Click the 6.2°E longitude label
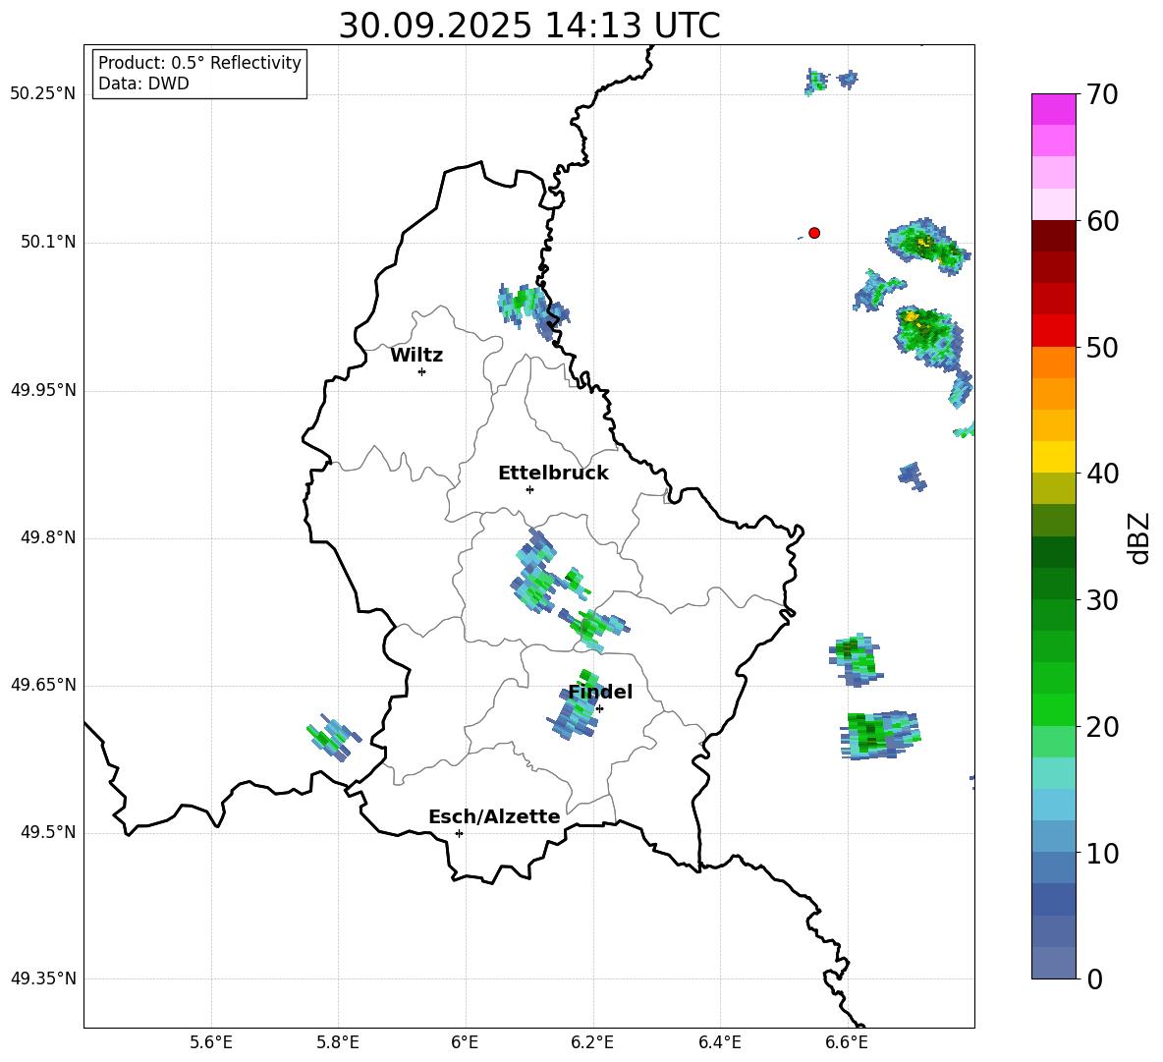Viewport: 1163px width, 1062px height. [x=592, y=1042]
